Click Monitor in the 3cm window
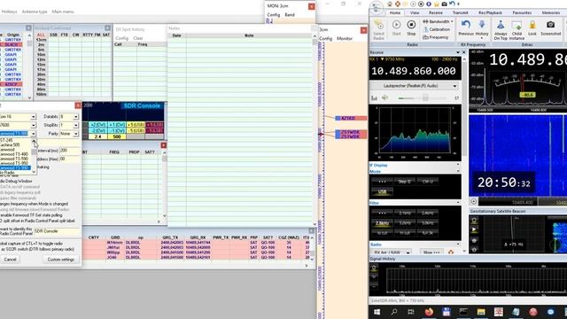Image resolution: width=567 pixels, height=319 pixels. [x=345, y=38]
